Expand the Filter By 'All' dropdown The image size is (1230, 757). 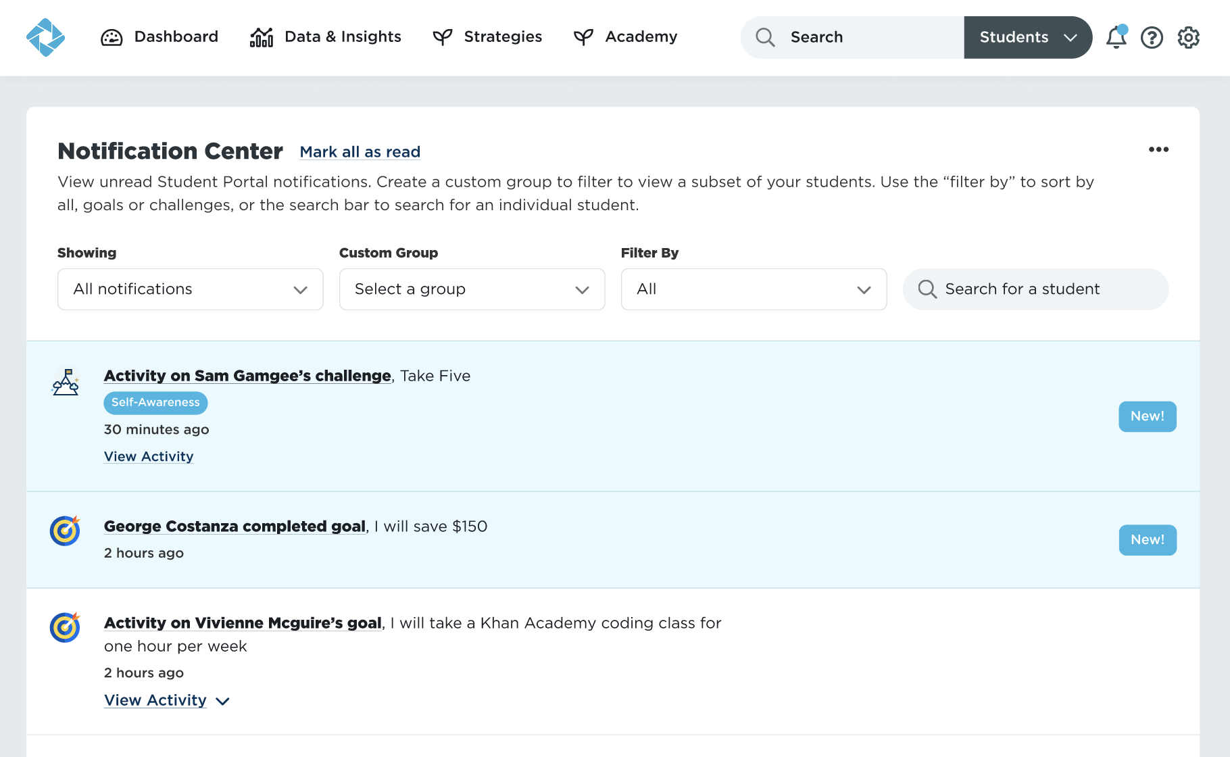point(754,289)
